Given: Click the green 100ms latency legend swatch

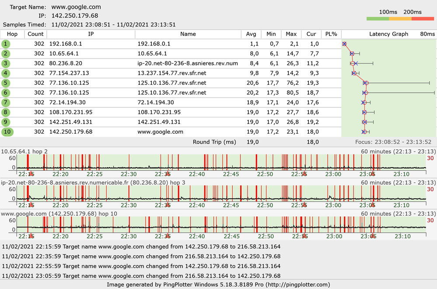Looking at the screenshot, I should click(x=378, y=19).
